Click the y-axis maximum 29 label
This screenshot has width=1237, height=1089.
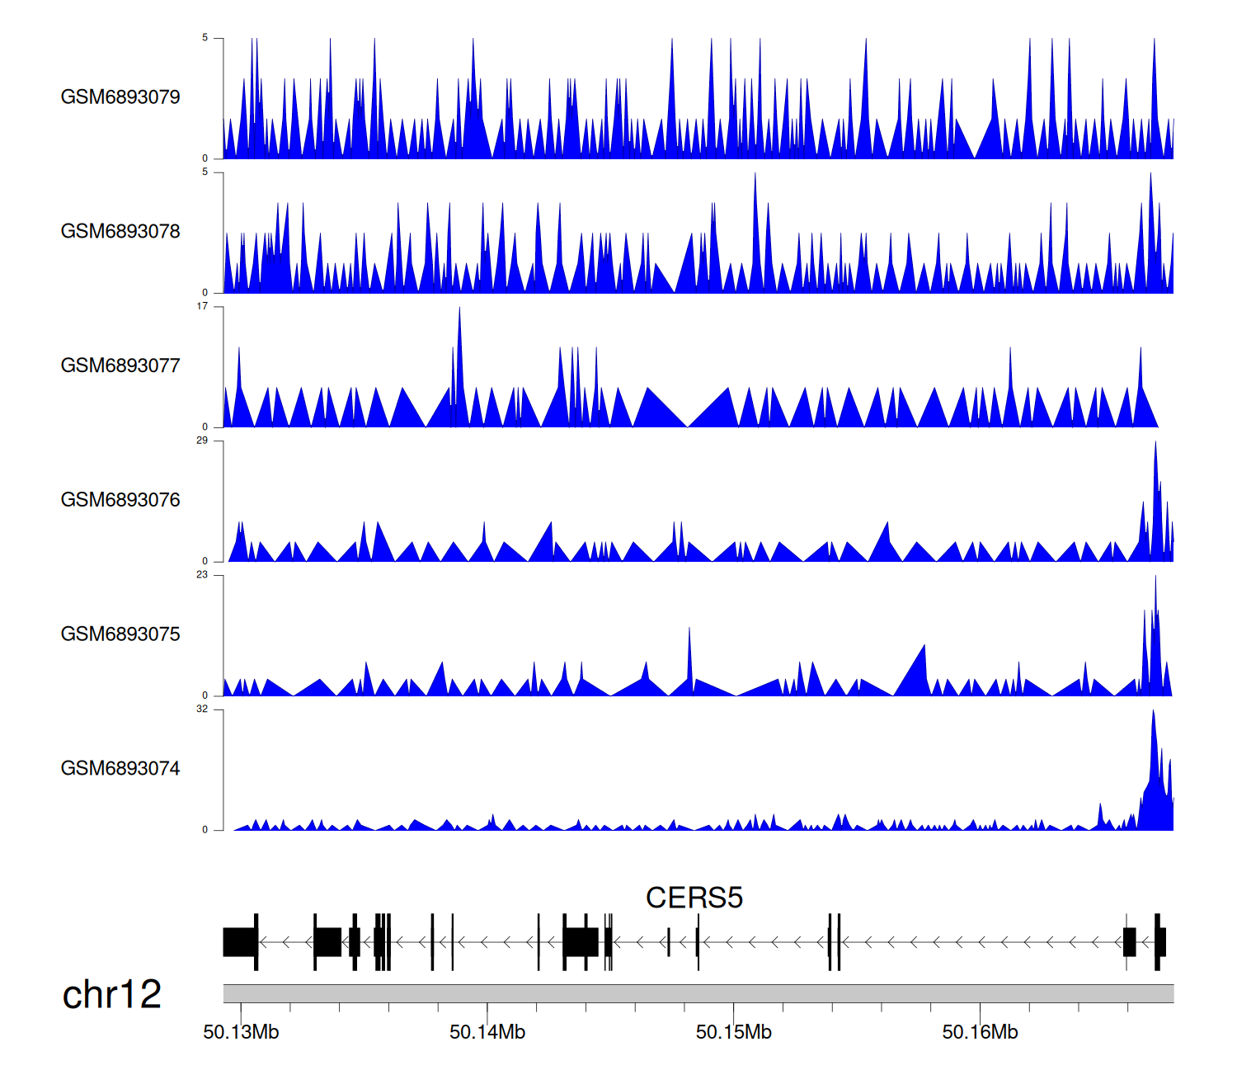click(202, 441)
